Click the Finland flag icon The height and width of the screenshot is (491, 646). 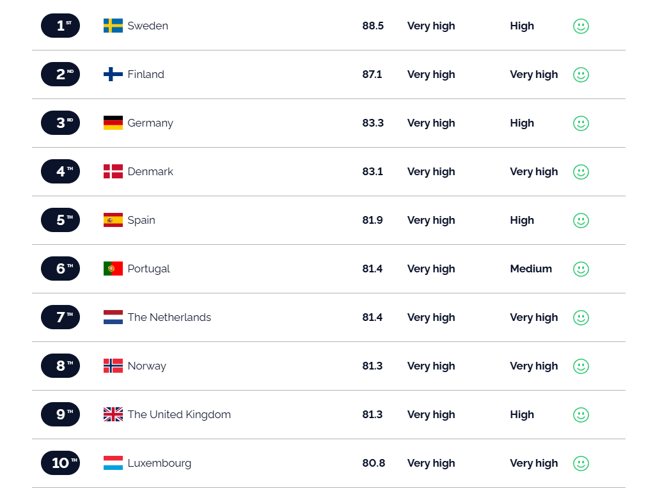coord(113,74)
